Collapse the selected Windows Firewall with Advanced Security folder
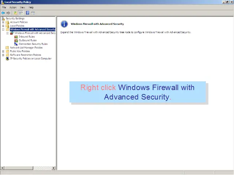 pyautogui.click(x=3, y=30)
